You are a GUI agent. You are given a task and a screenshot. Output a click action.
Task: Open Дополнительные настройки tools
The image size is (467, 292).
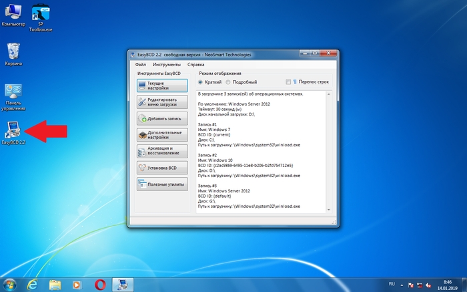(162, 134)
